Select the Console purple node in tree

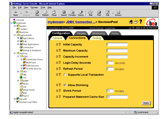pyautogui.click(x=14, y=19)
